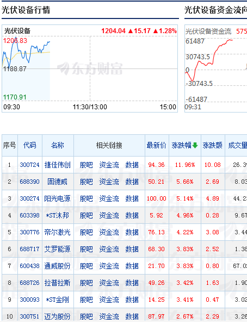Click the 光伏设备行情 section heading
This screenshot has height=324, width=247.
tap(26, 10)
